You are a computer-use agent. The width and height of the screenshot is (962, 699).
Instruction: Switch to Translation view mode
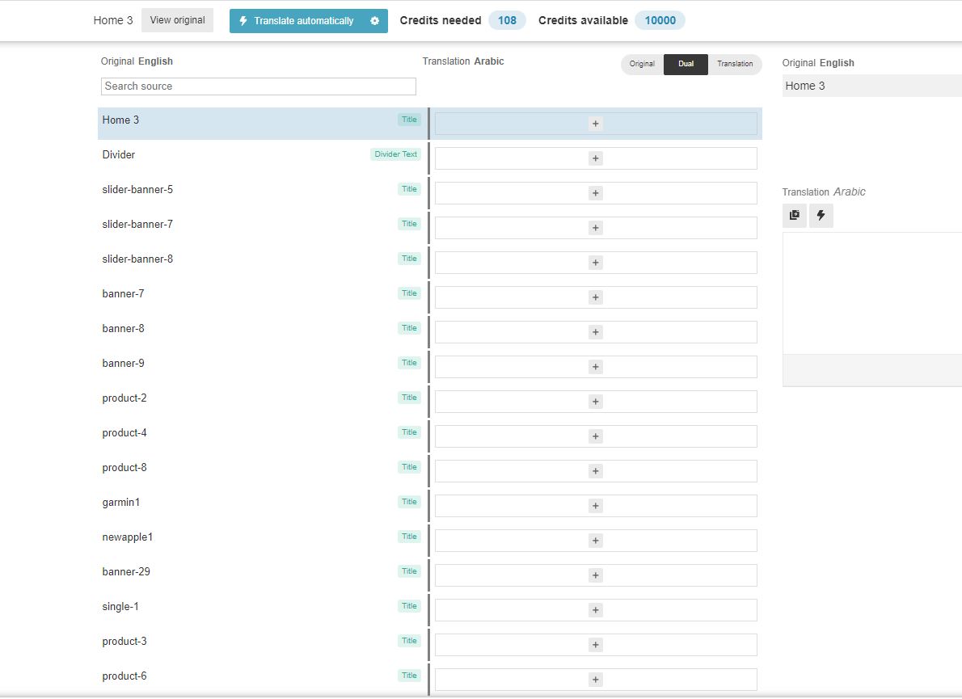pos(734,65)
